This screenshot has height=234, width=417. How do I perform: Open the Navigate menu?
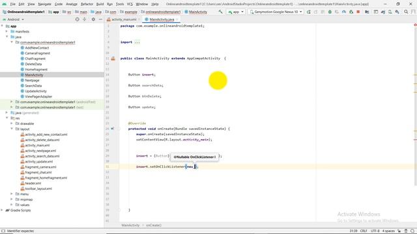[x=45, y=5]
